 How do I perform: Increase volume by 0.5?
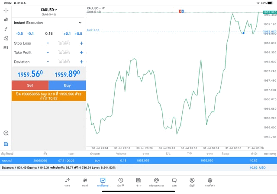click(78, 34)
